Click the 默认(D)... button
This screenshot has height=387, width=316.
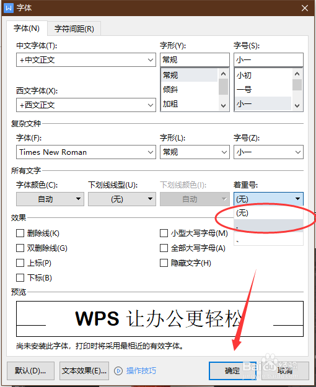tap(30, 371)
